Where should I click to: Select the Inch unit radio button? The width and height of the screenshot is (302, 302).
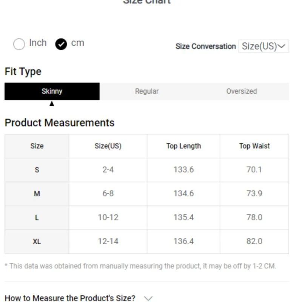click(x=19, y=44)
